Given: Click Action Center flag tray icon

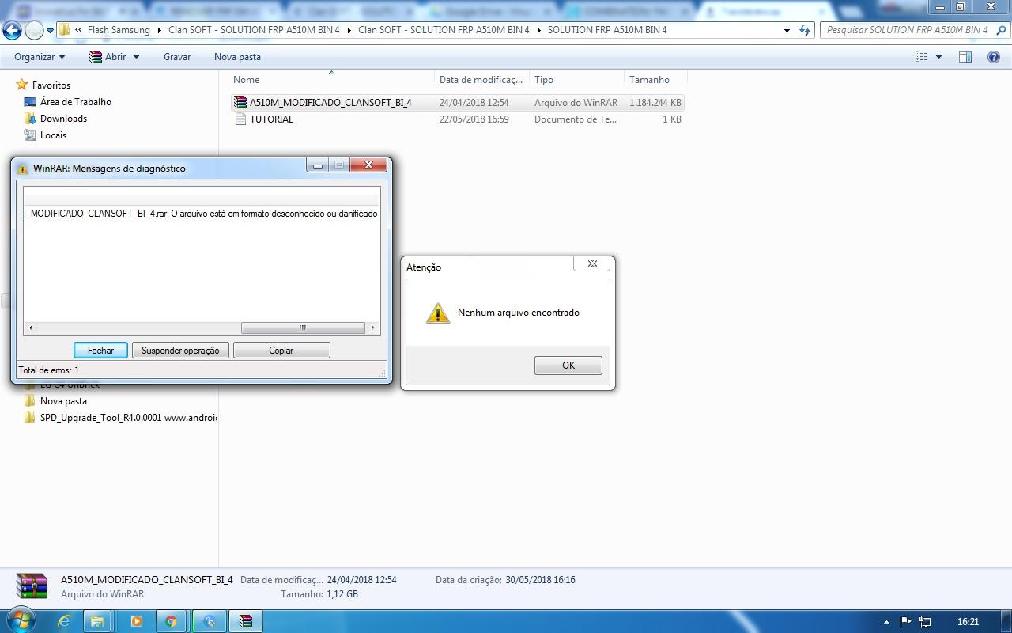Looking at the screenshot, I should pyautogui.click(x=906, y=622).
